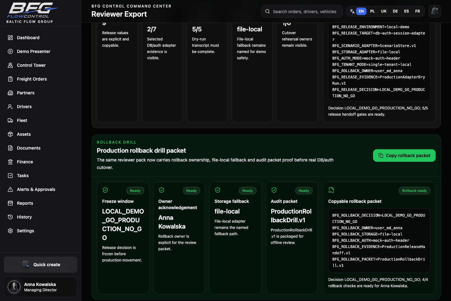Screen dimensions: 451x301
Task: Click the Tasks checkbox icon
Action: [x=10, y=176]
